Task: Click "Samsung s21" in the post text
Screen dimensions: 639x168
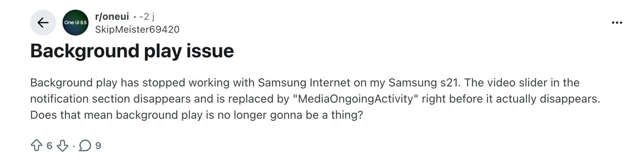Action: pyautogui.click(x=423, y=83)
